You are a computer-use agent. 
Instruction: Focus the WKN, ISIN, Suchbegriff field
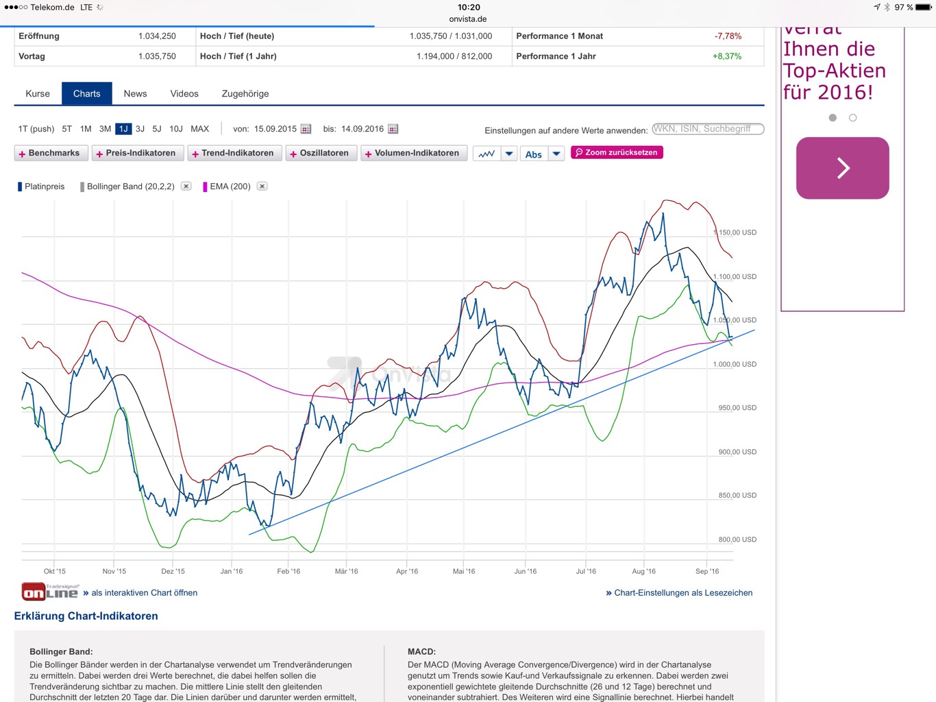[x=707, y=129]
